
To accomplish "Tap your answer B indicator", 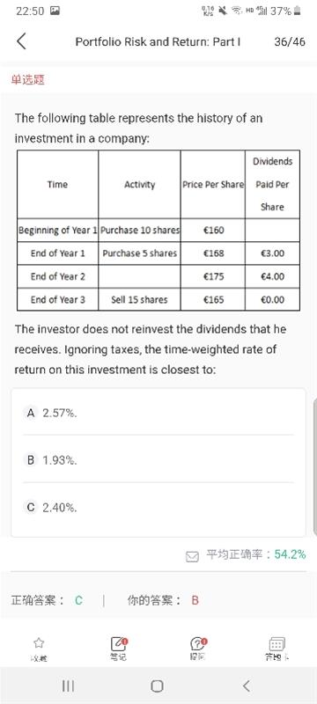I will coord(195,600).
